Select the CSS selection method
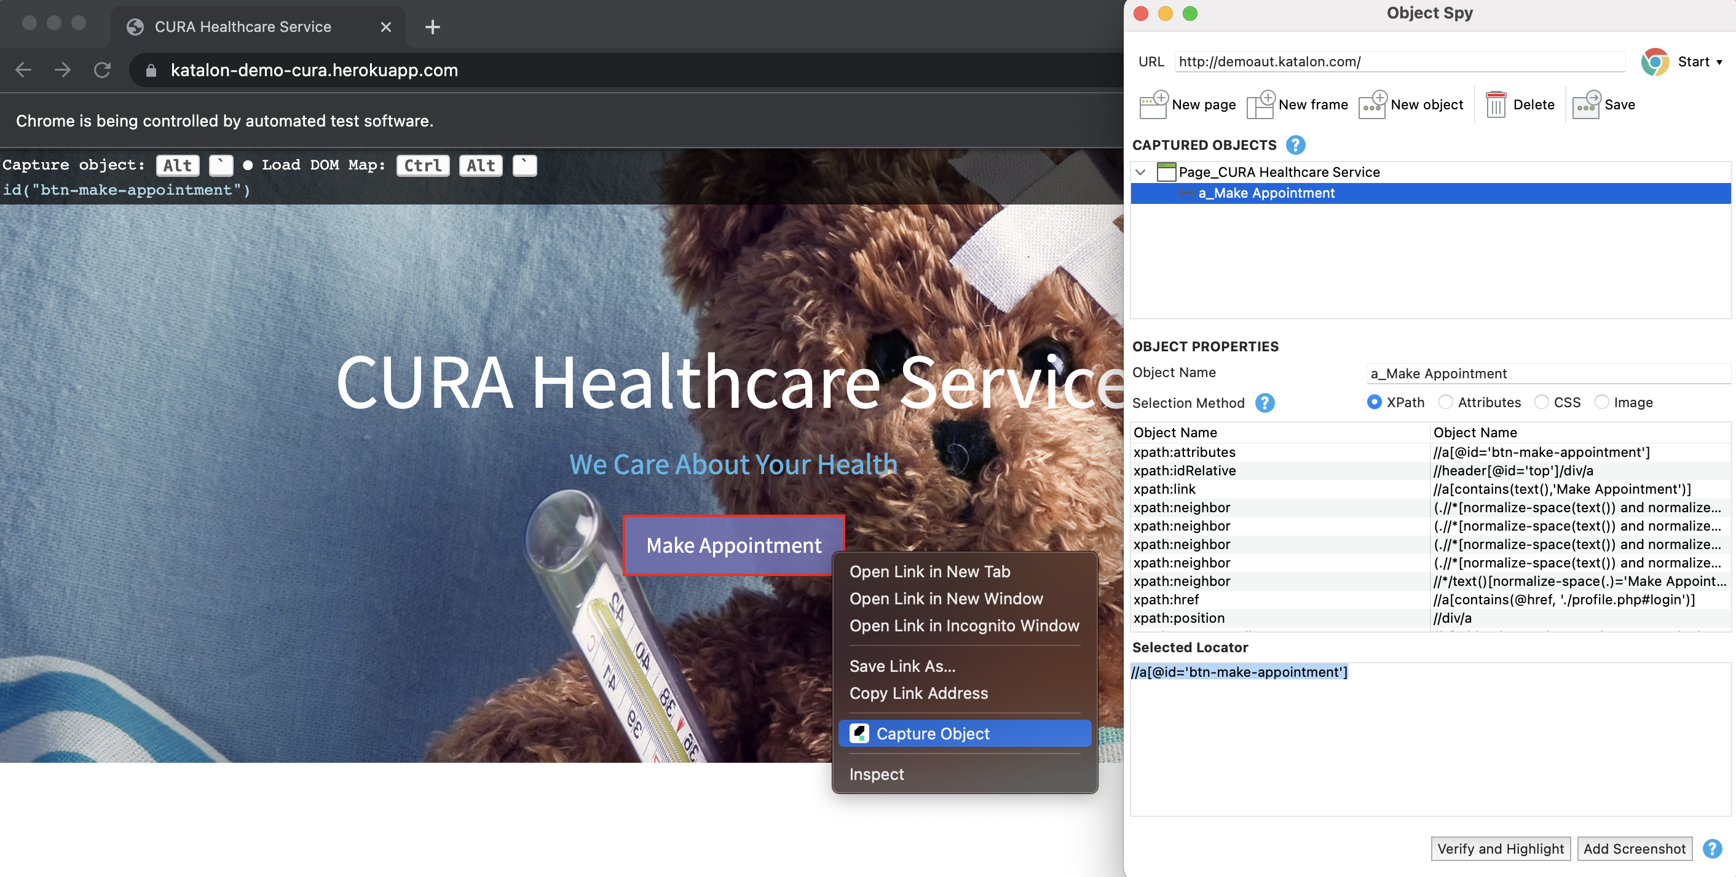1736x877 pixels. point(1541,402)
